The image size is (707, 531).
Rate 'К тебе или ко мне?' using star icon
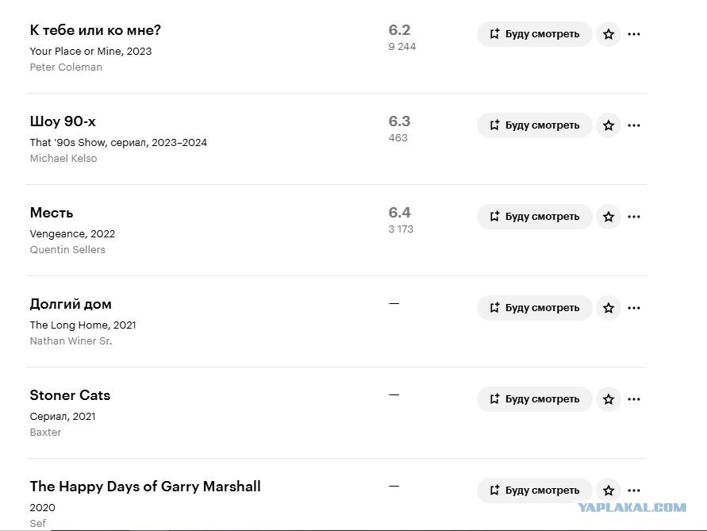pos(609,34)
